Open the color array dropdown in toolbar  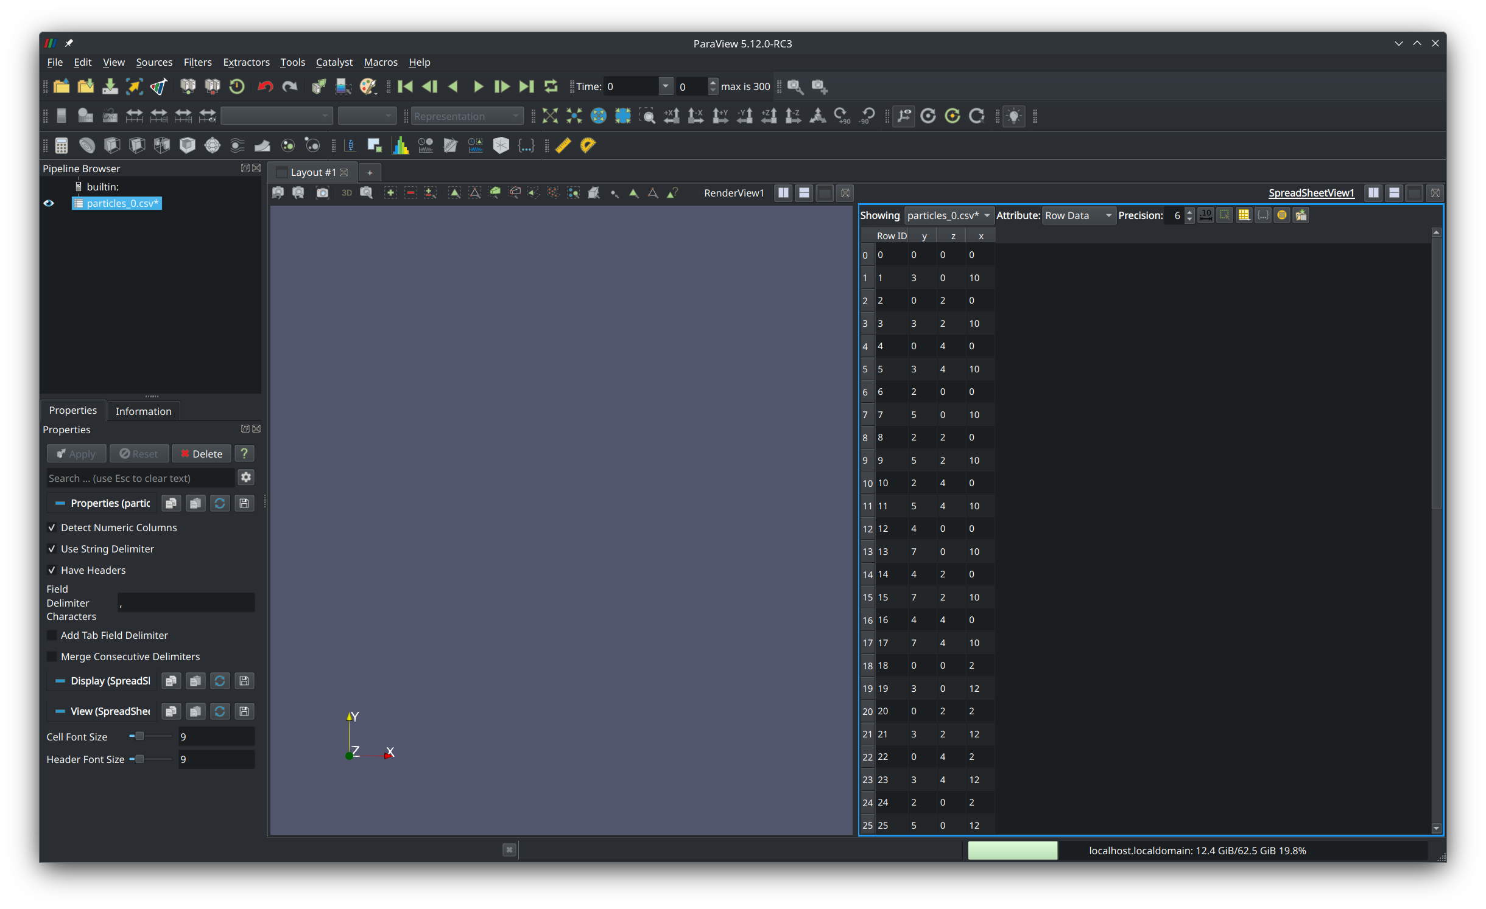pyautogui.click(x=276, y=116)
